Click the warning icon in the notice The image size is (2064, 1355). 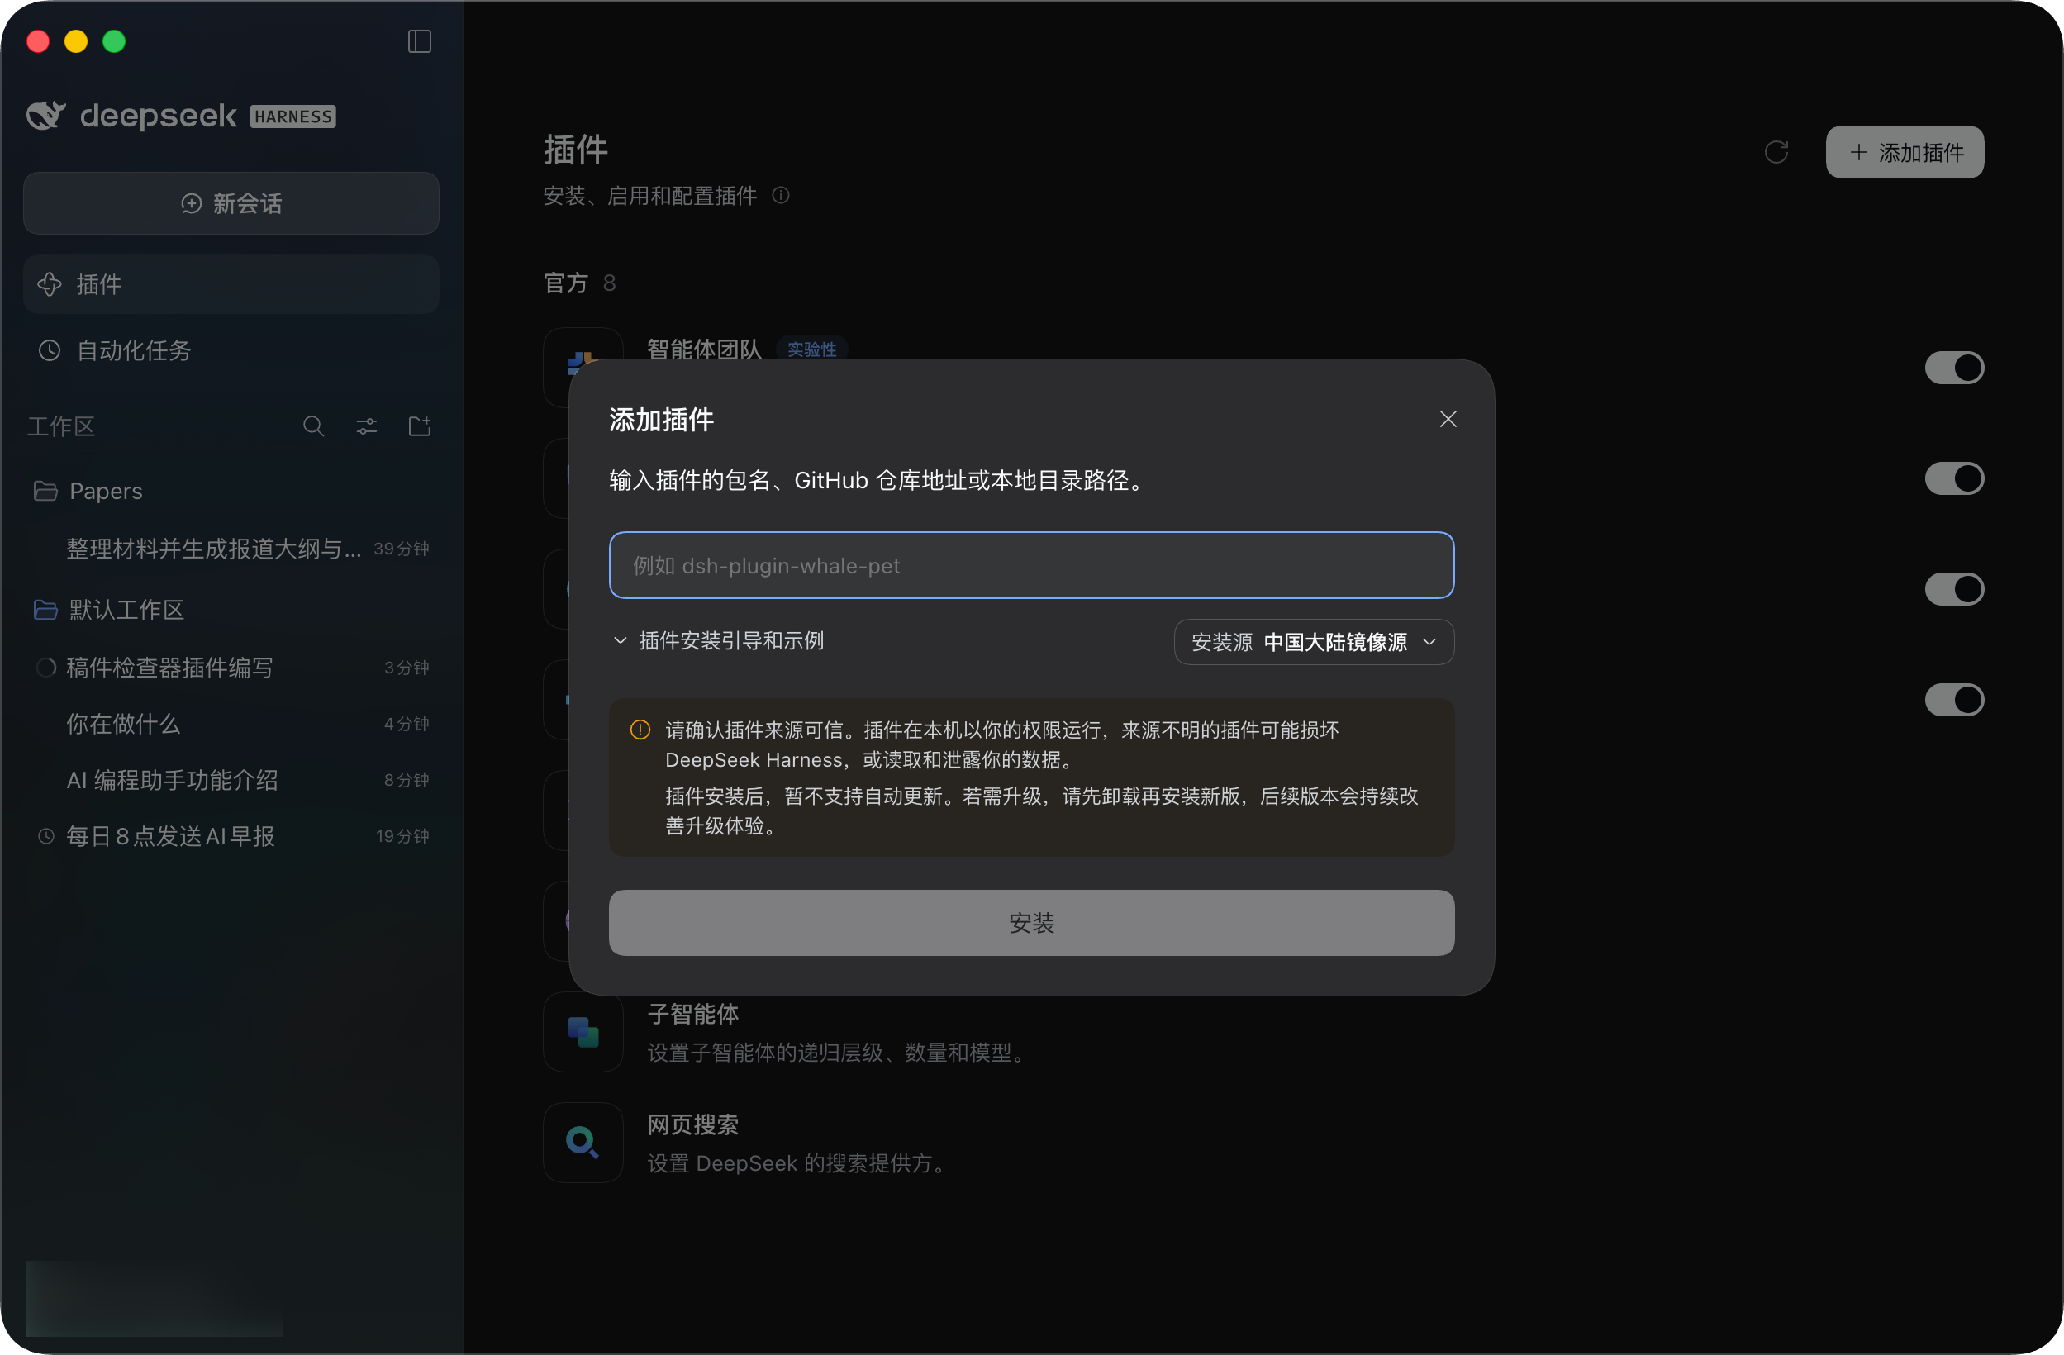pyautogui.click(x=640, y=730)
